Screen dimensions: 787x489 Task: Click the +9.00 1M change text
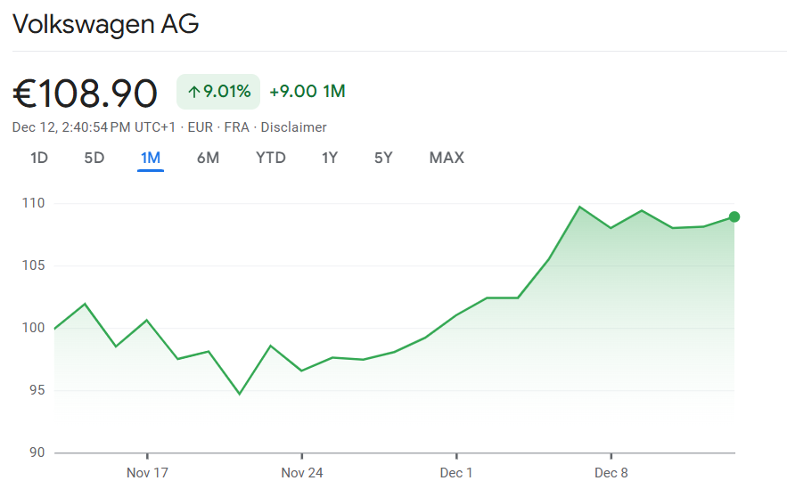[307, 92]
